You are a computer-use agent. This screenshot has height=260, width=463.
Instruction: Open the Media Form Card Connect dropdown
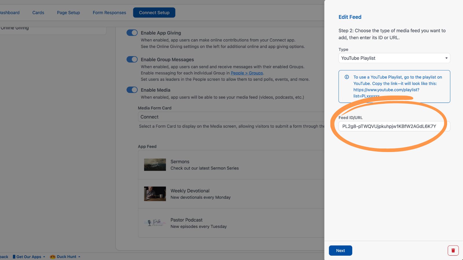[x=231, y=117]
